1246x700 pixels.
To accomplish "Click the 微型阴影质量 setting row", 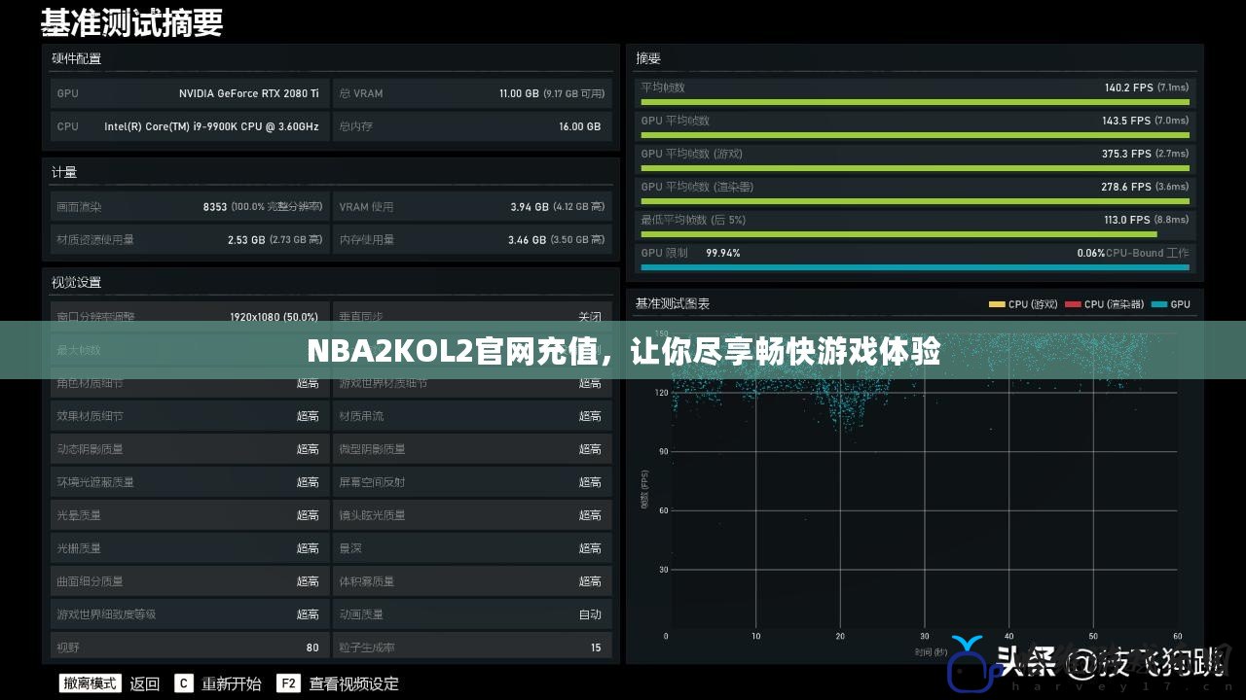I will tap(472, 449).
